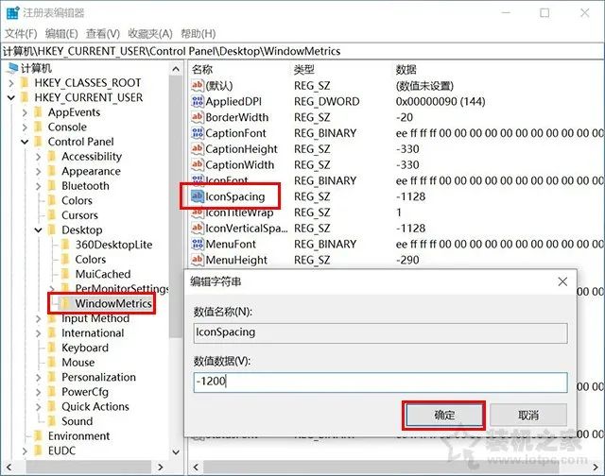Collapse the HKEY_CURRENT_USER key
This screenshot has width=605, height=476.
pos(11,97)
